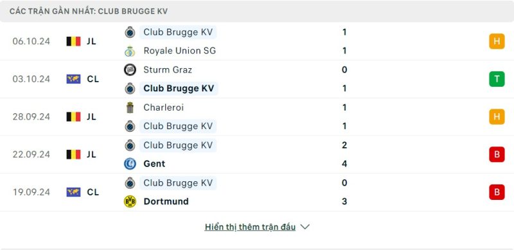This screenshot has height=250, width=514.
Task: Click the orange H badge for 06.10.24
Action: (x=497, y=41)
